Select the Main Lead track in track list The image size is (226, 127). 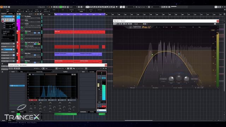click(28, 31)
